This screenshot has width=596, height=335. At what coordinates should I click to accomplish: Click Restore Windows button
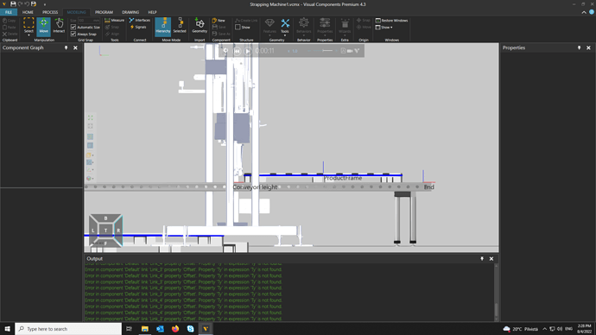[391, 21]
